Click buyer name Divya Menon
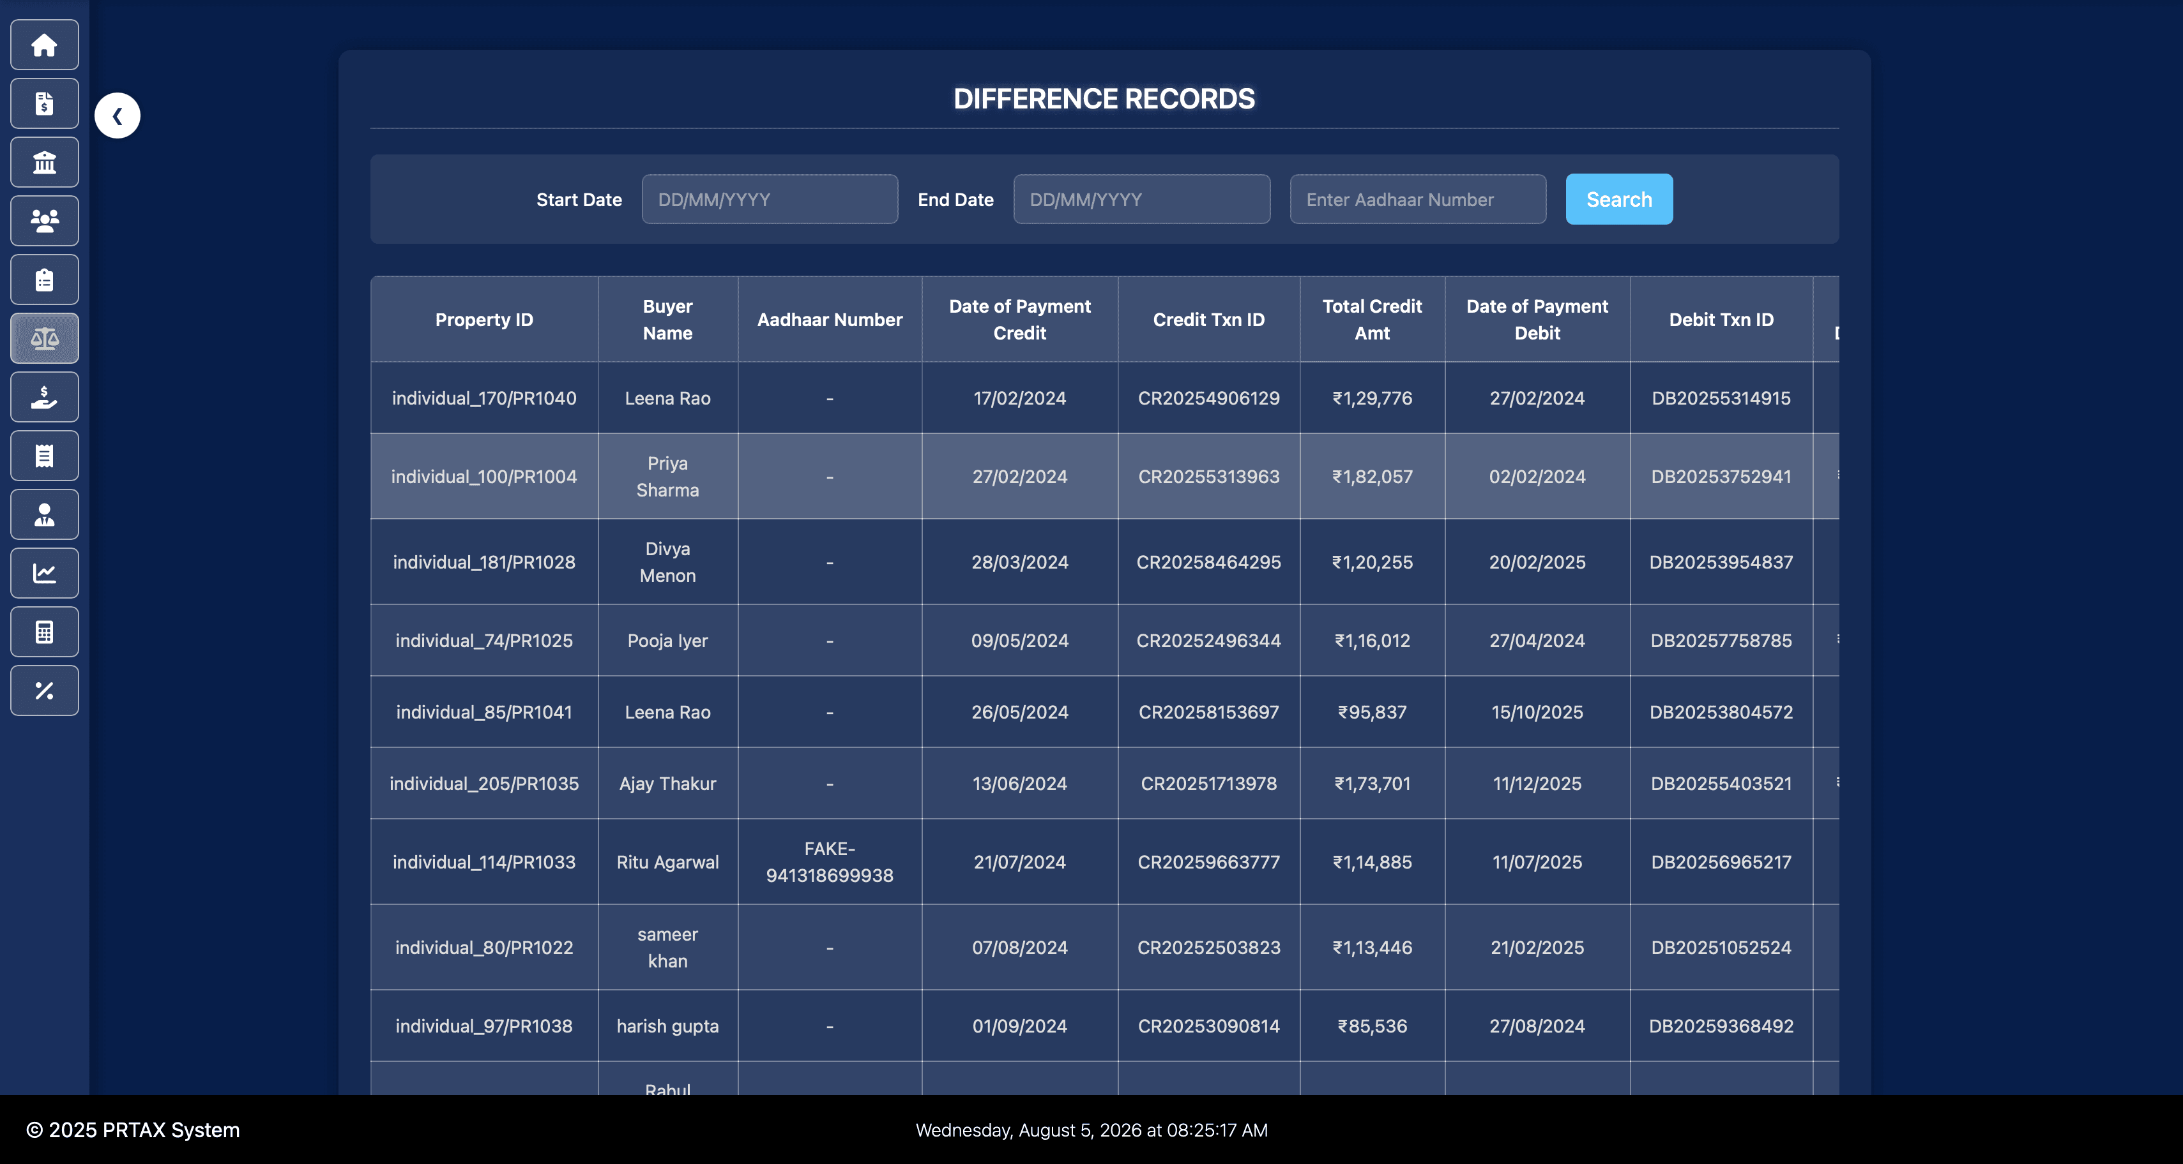 (668, 562)
